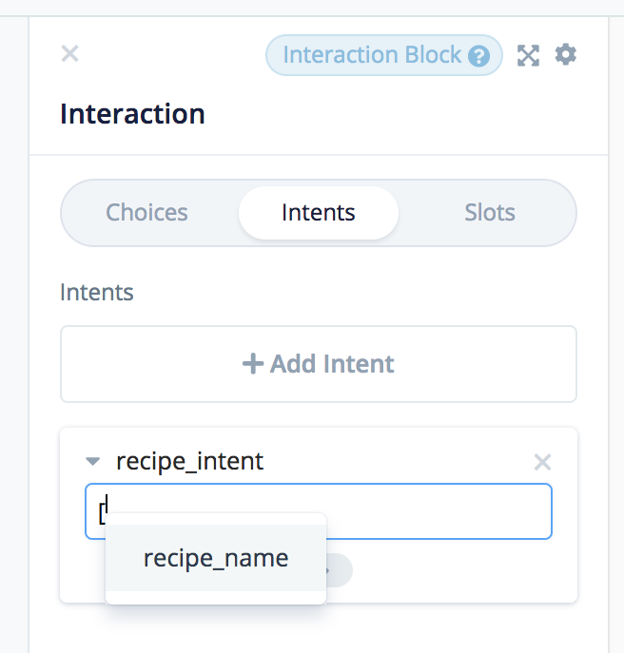Switch to the Choices tab

click(146, 212)
